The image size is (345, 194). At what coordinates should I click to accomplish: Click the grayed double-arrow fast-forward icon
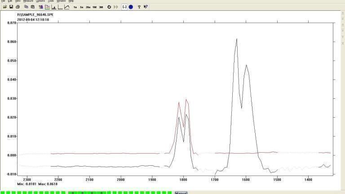tap(116, 7)
